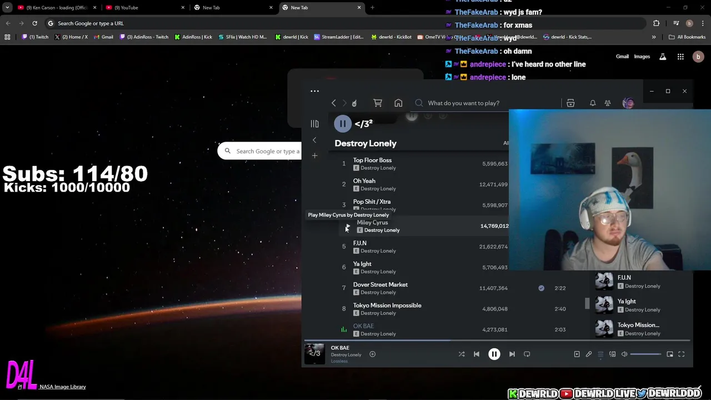The width and height of the screenshot is (711, 400).
Task: Open Spotify notifications bell
Action: coord(593,103)
